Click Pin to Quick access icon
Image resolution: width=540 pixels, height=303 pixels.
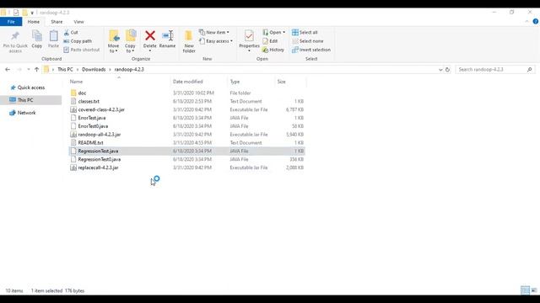15,41
